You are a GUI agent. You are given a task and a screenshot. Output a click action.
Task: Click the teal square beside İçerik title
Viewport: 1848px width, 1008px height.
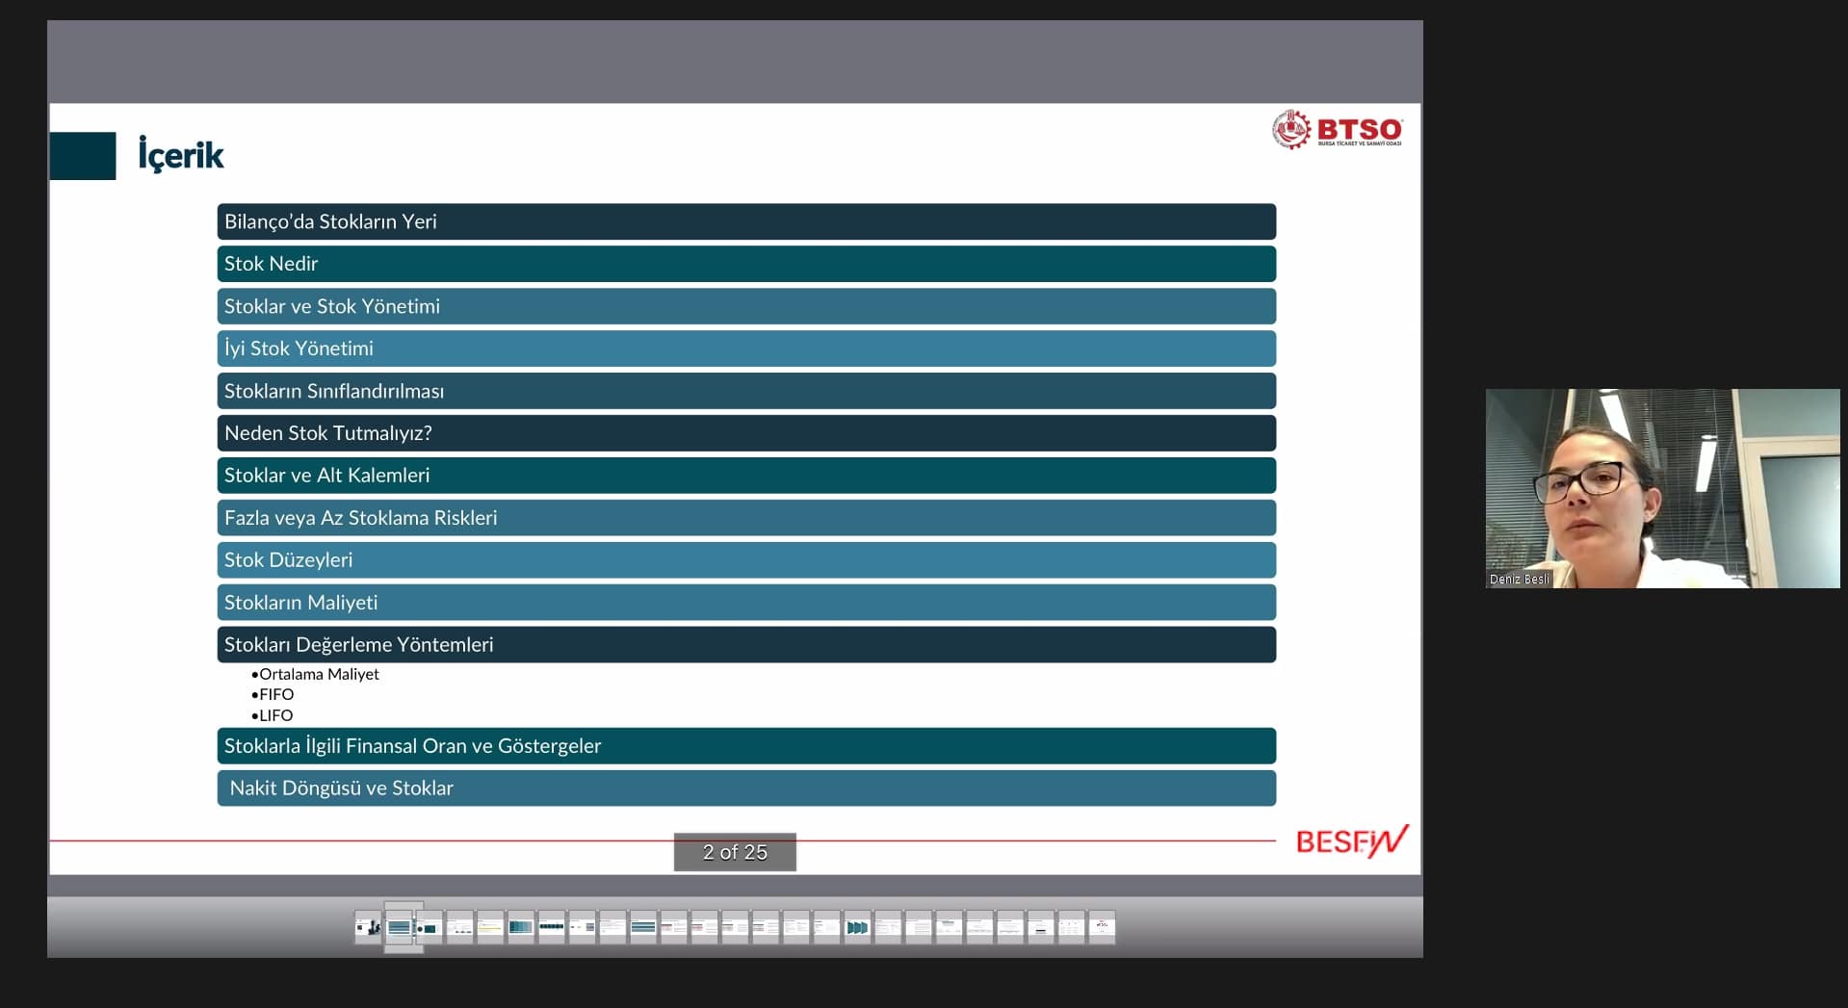point(83,156)
